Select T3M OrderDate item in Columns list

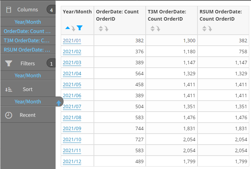27,41
